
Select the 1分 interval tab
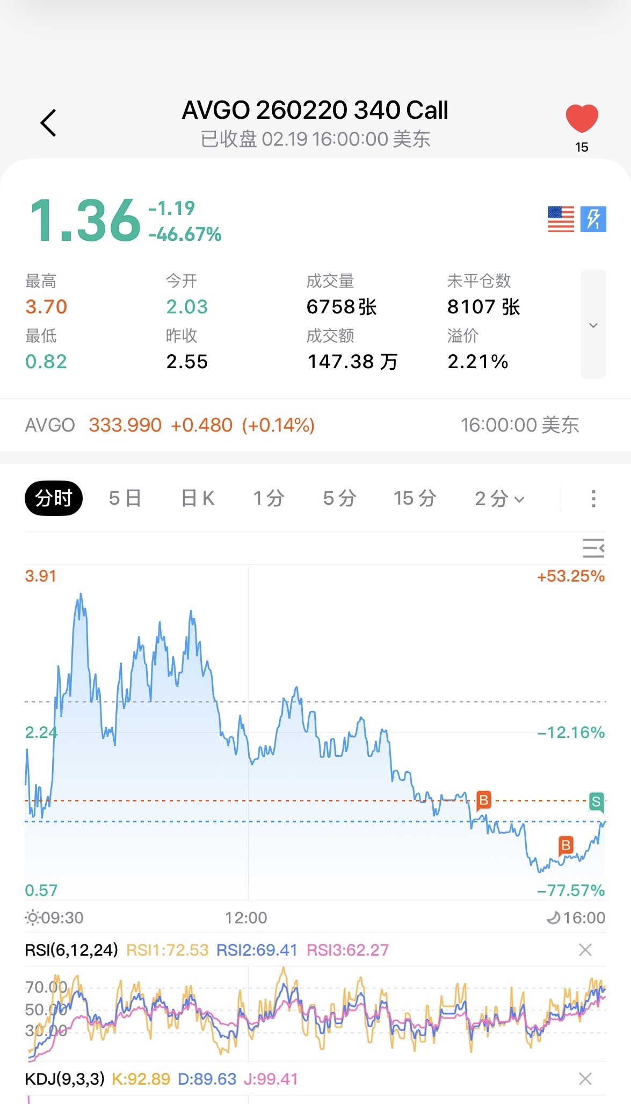[x=269, y=498]
